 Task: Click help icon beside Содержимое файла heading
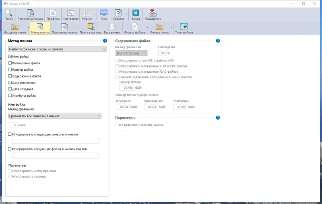[218, 41]
